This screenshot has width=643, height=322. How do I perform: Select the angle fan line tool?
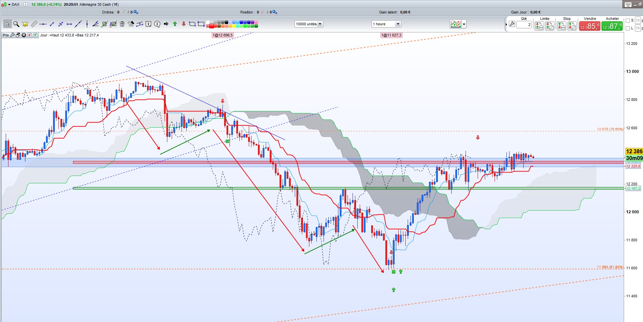click(95, 24)
